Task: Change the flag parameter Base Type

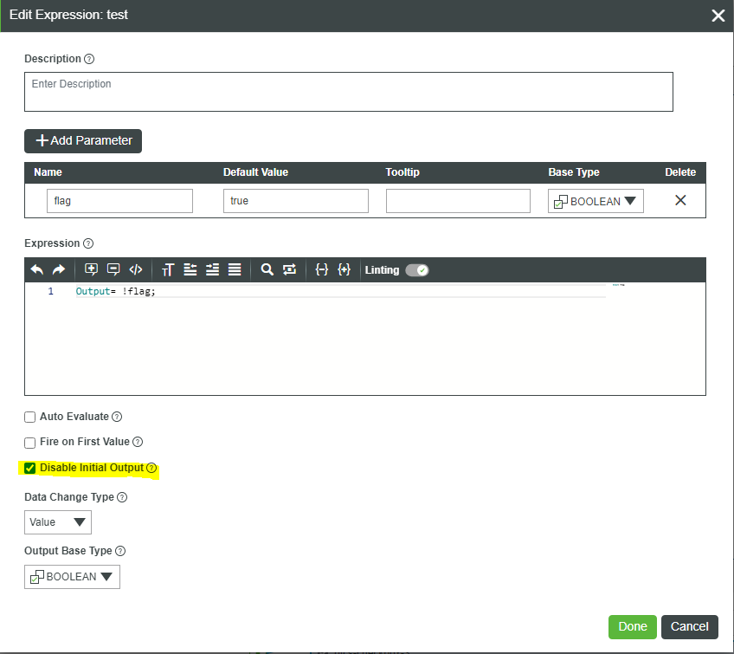Action: click(x=595, y=200)
